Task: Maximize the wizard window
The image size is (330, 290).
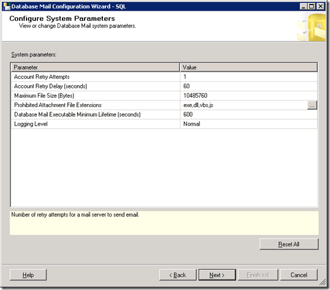Action: 312,6
